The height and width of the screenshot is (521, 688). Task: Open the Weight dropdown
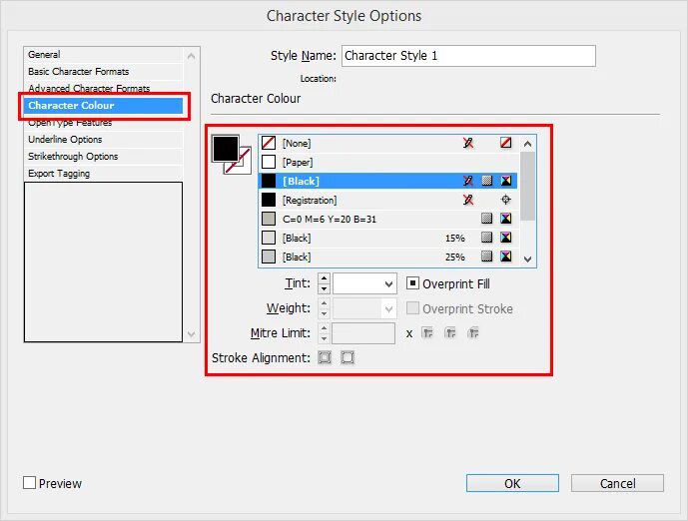point(388,309)
